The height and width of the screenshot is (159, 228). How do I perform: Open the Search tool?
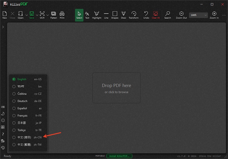[x=168, y=15]
